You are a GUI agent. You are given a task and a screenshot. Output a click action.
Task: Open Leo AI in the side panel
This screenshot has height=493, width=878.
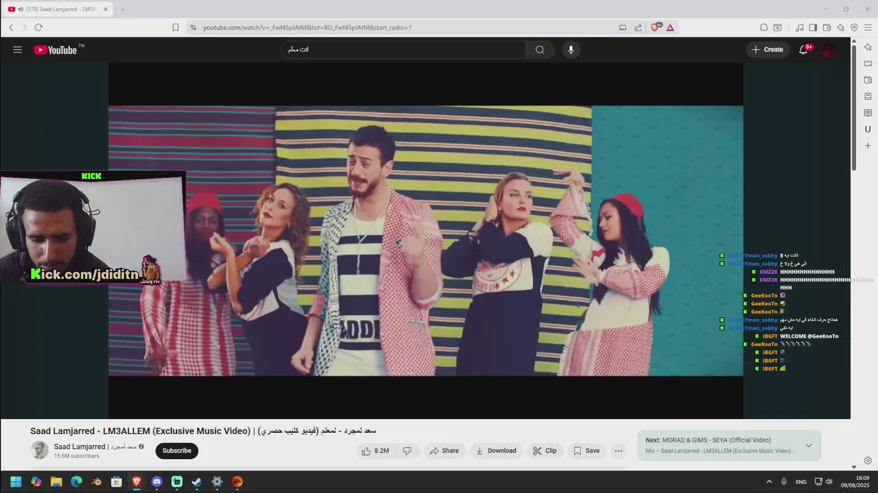click(x=868, y=47)
